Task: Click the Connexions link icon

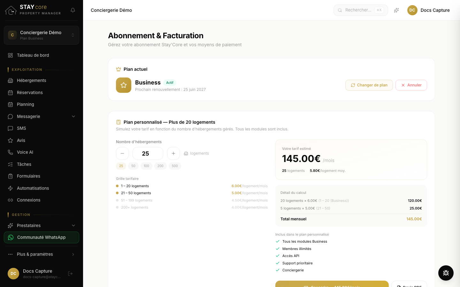Action: tap(10, 200)
